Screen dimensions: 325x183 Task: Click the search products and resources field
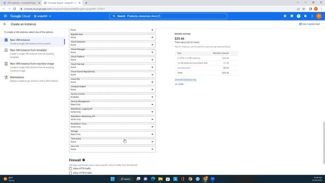click(x=168, y=16)
